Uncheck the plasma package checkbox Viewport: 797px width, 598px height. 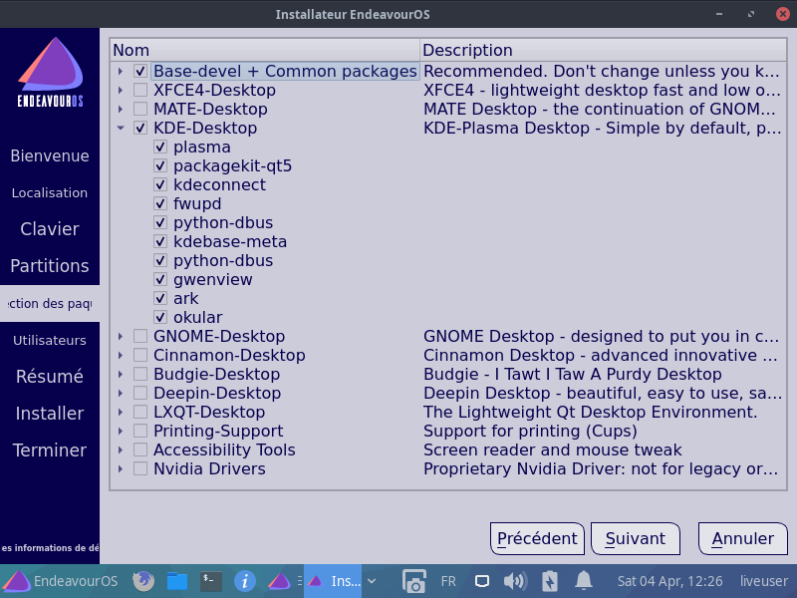click(x=160, y=148)
